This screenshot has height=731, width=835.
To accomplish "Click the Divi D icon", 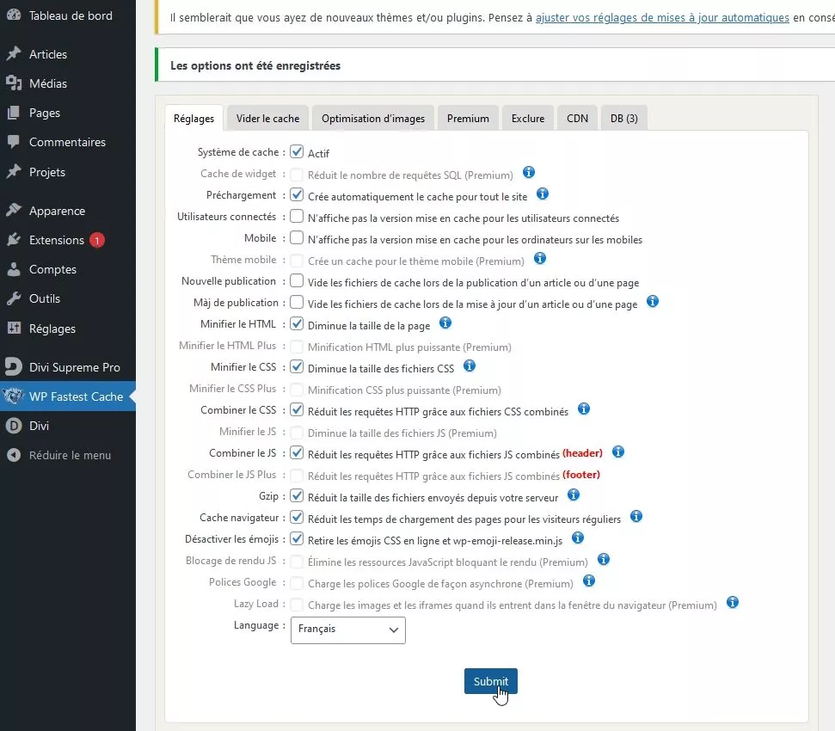I will [x=13, y=426].
